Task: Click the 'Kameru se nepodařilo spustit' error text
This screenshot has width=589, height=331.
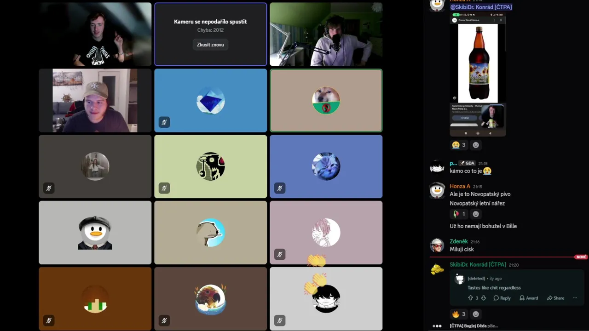Action: point(210,22)
